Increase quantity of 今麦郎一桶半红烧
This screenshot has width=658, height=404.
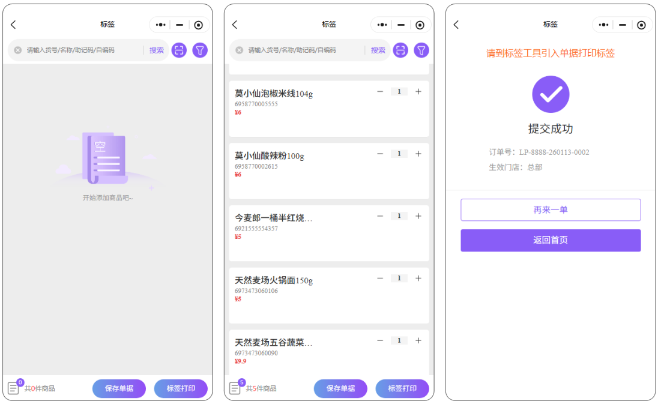(418, 216)
